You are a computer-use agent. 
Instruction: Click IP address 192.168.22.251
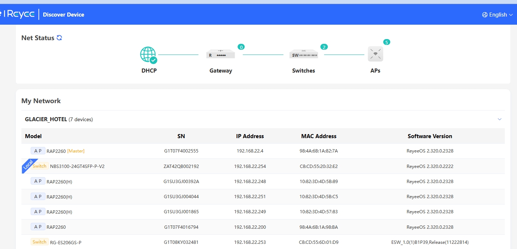coord(250,196)
